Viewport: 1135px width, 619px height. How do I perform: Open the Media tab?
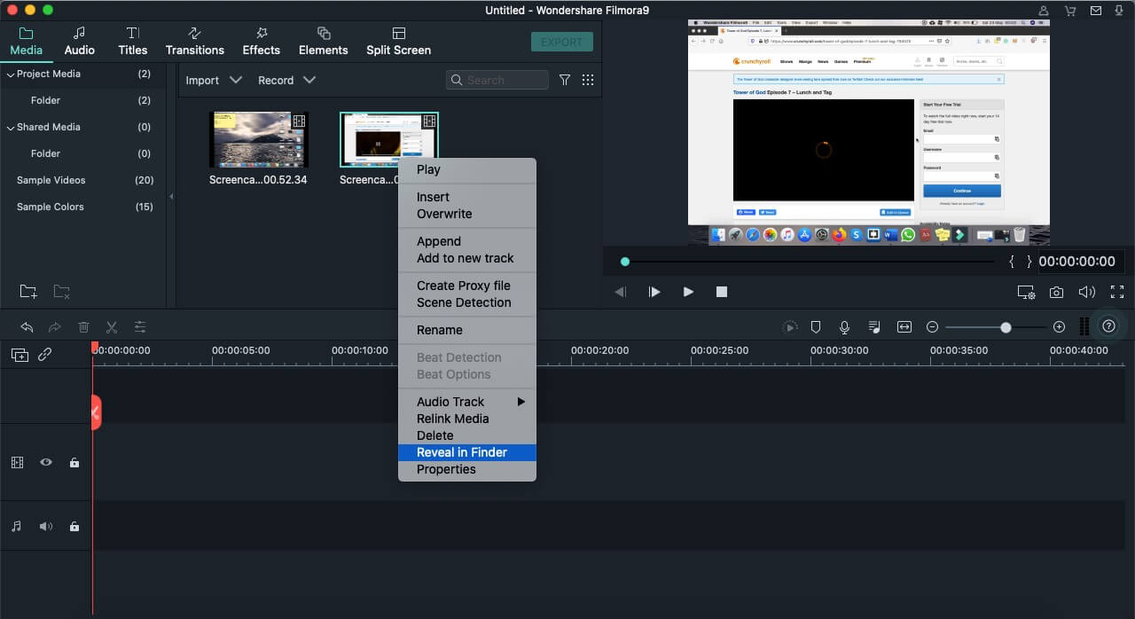(26, 42)
